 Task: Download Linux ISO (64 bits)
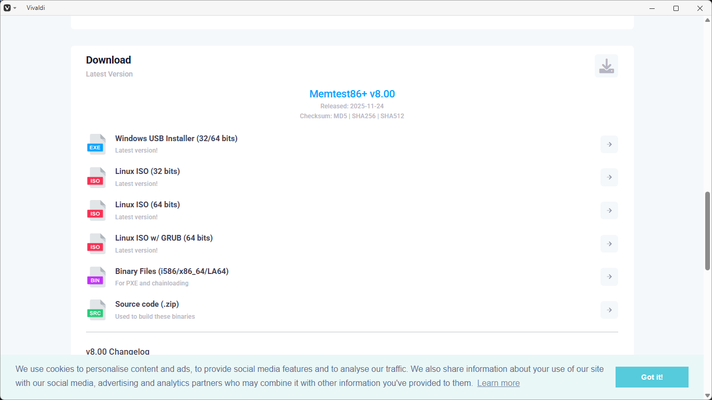pyautogui.click(x=148, y=205)
